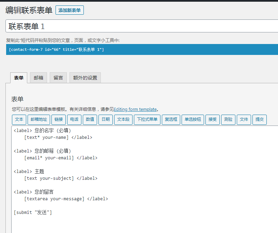Open the 邮箱 tab
The height and width of the screenshot is (233, 278).
tap(38, 78)
